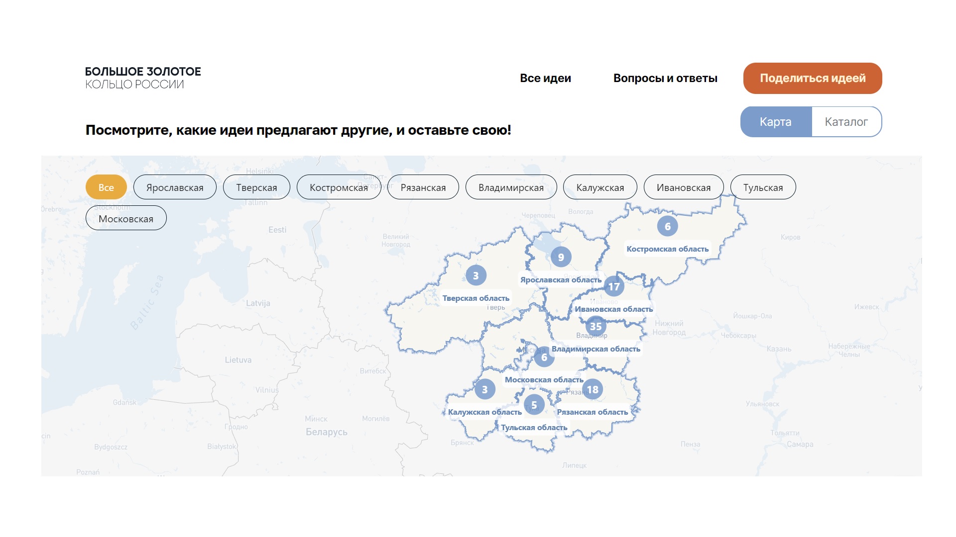
Task: Open the Ивановская область marker with 17 ideas
Action: point(614,286)
